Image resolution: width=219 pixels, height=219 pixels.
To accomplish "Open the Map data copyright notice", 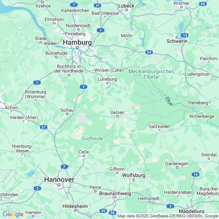I will pyautogui.click(x=167, y=216).
